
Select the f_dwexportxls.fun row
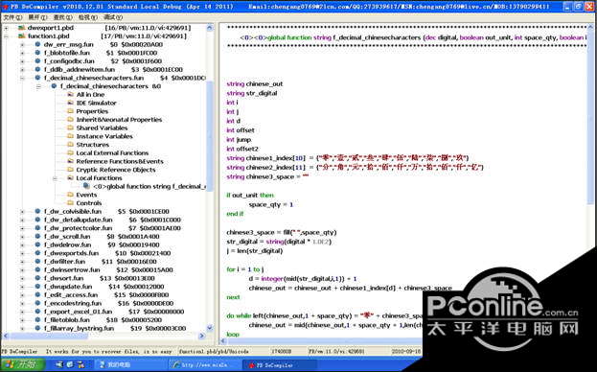[107, 253]
